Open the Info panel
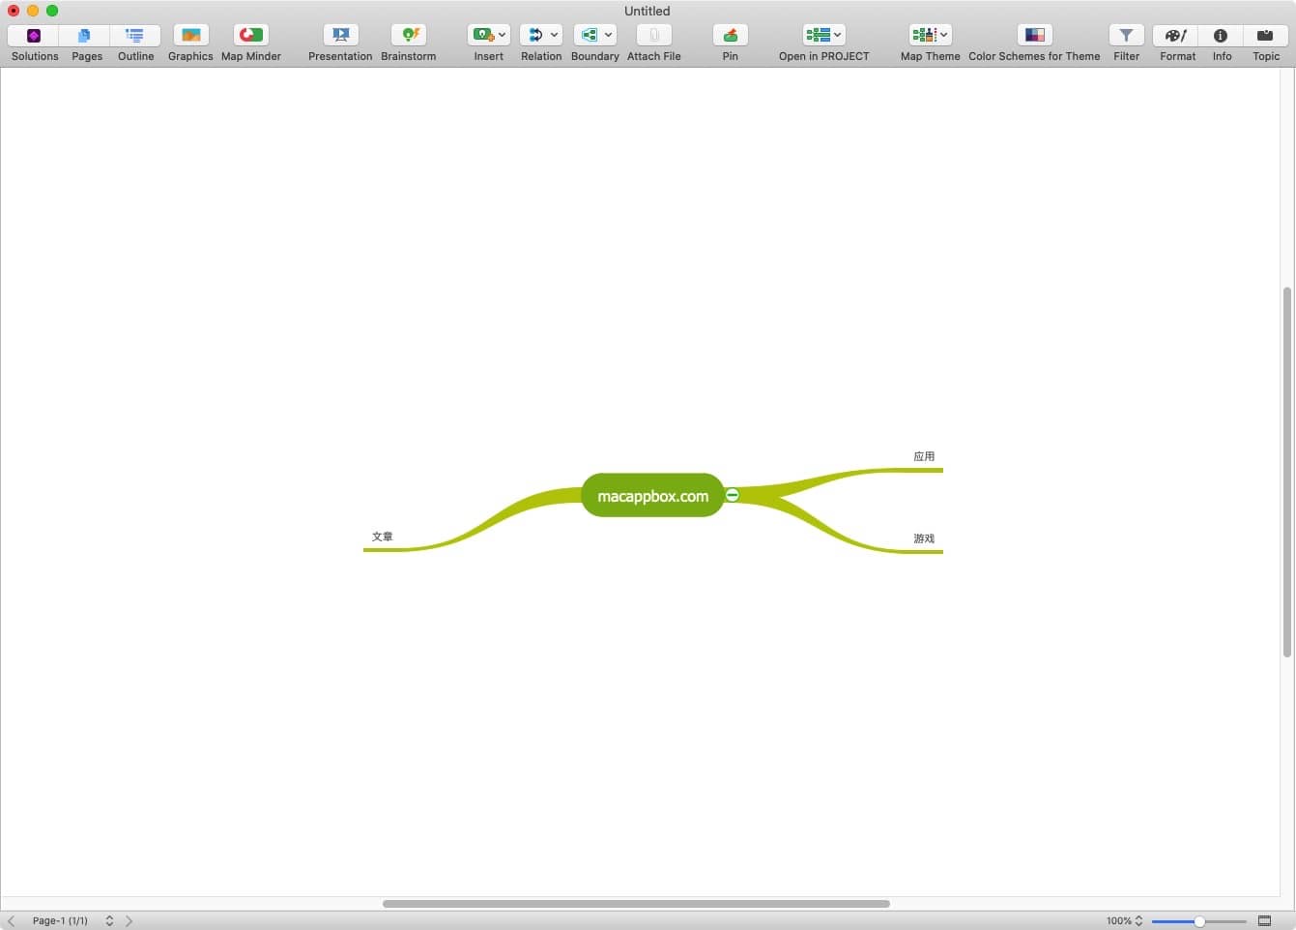 (1221, 36)
